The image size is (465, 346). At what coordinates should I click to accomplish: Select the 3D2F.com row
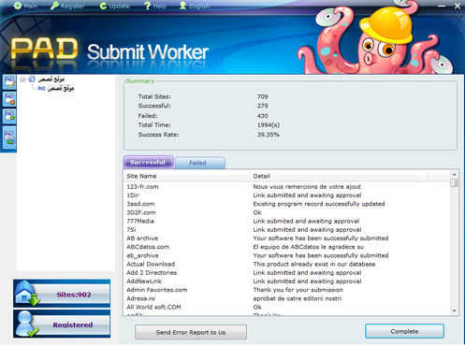287,212
